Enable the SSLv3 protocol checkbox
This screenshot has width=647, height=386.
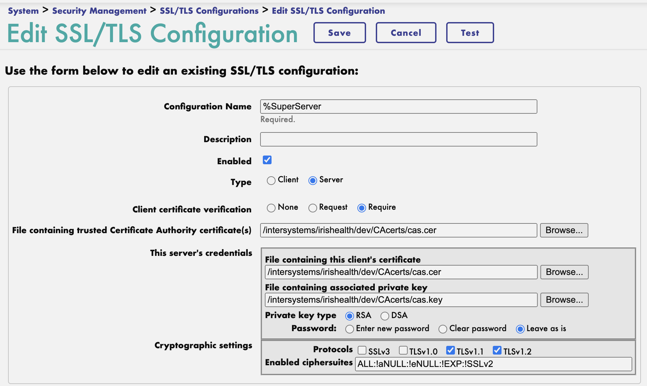pos(362,350)
